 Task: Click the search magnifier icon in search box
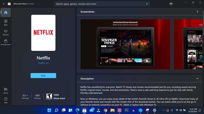147,4
